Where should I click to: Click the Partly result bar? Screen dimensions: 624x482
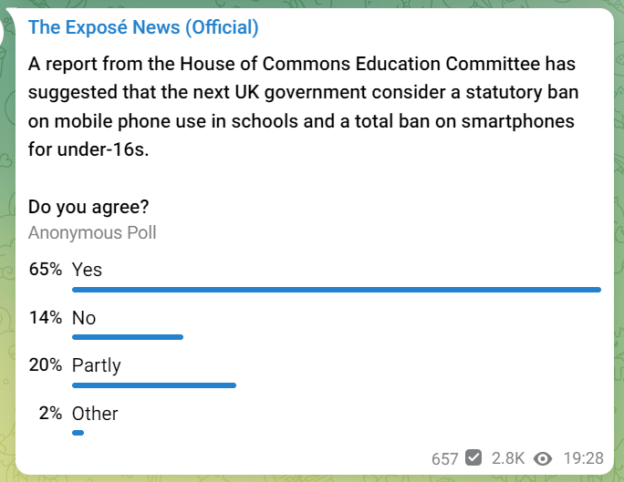[154, 385]
